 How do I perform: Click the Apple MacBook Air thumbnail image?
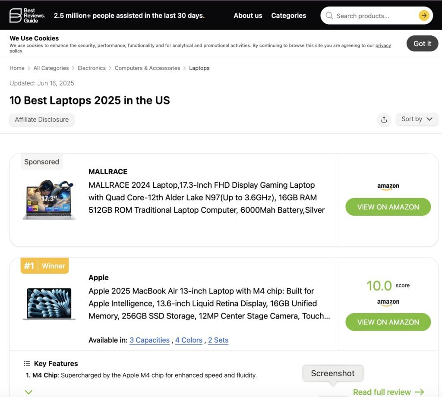49,304
